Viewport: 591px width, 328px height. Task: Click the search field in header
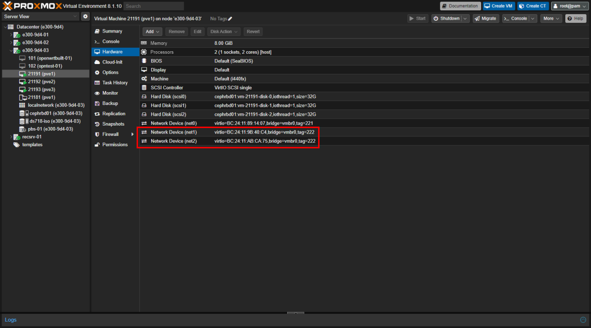(x=154, y=6)
